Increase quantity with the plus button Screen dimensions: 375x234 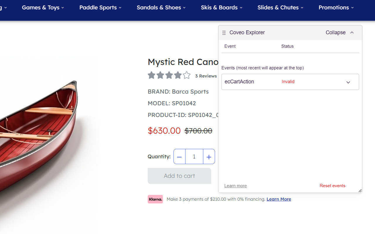[209, 157]
